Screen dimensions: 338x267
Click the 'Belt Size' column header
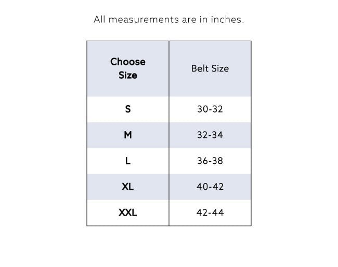210,68
